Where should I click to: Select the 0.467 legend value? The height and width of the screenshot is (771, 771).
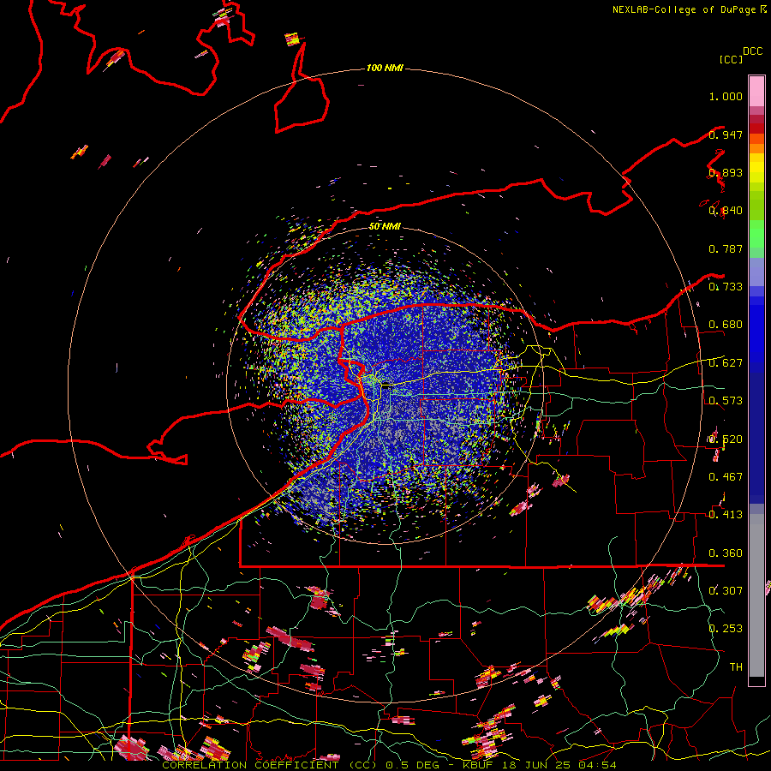pyautogui.click(x=726, y=477)
